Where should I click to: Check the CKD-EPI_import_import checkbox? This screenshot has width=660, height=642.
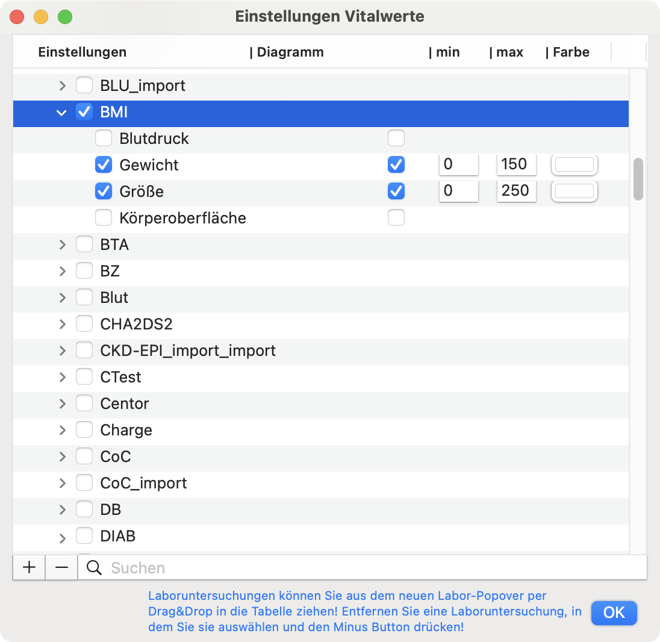click(84, 351)
